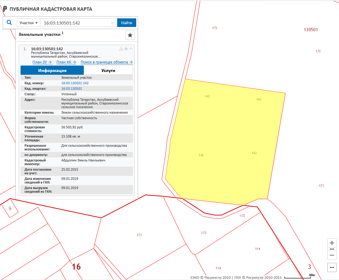Open zoom level dots between plus and minus
The height and width of the screenshot is (280, 339).
tap(332, 249)
